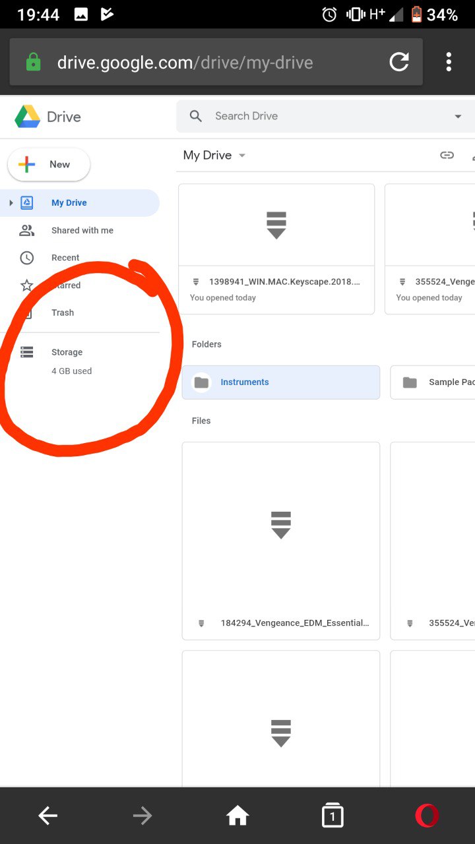This screenshot has width=475, height=844.
Task: Click the Starred star icon
Action: [x=26, y=286]
